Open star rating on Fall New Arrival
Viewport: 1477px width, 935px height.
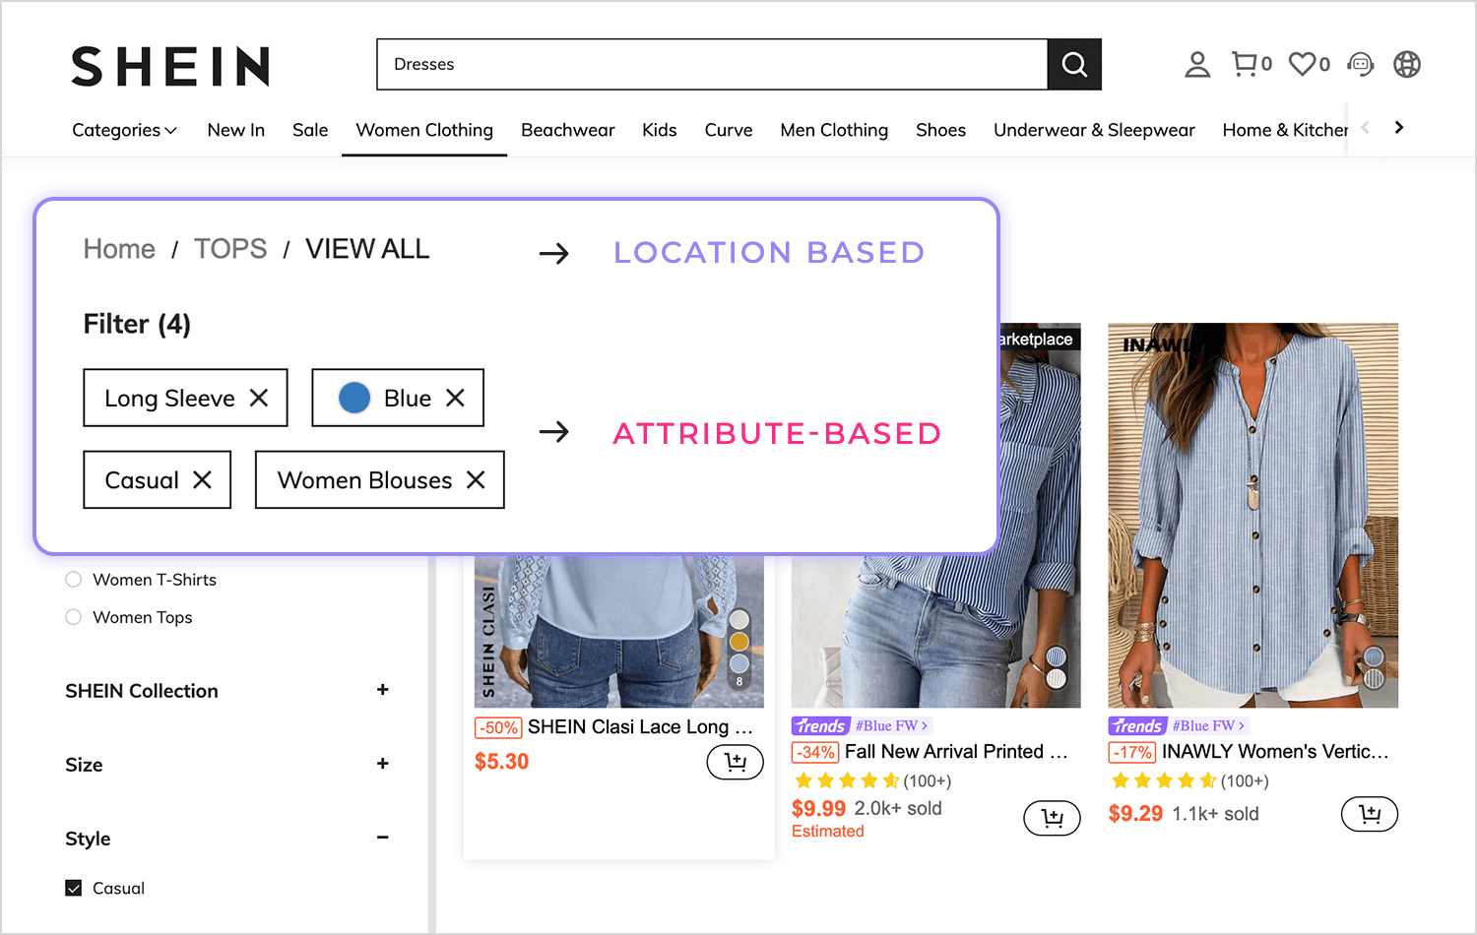pyautogui.click(x=846, y=780)
